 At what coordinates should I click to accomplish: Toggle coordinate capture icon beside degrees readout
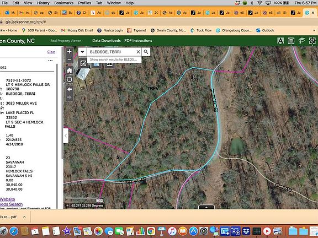click(67, 205)
